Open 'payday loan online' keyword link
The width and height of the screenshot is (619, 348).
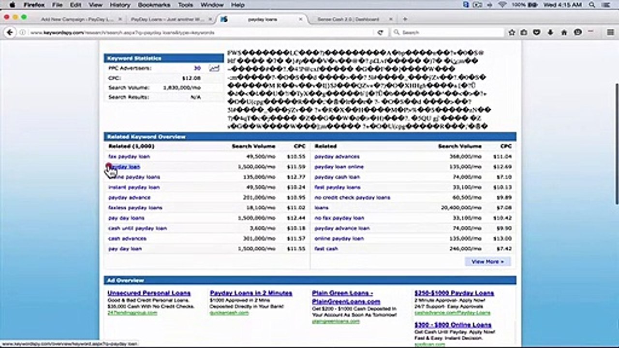point(339,167)
